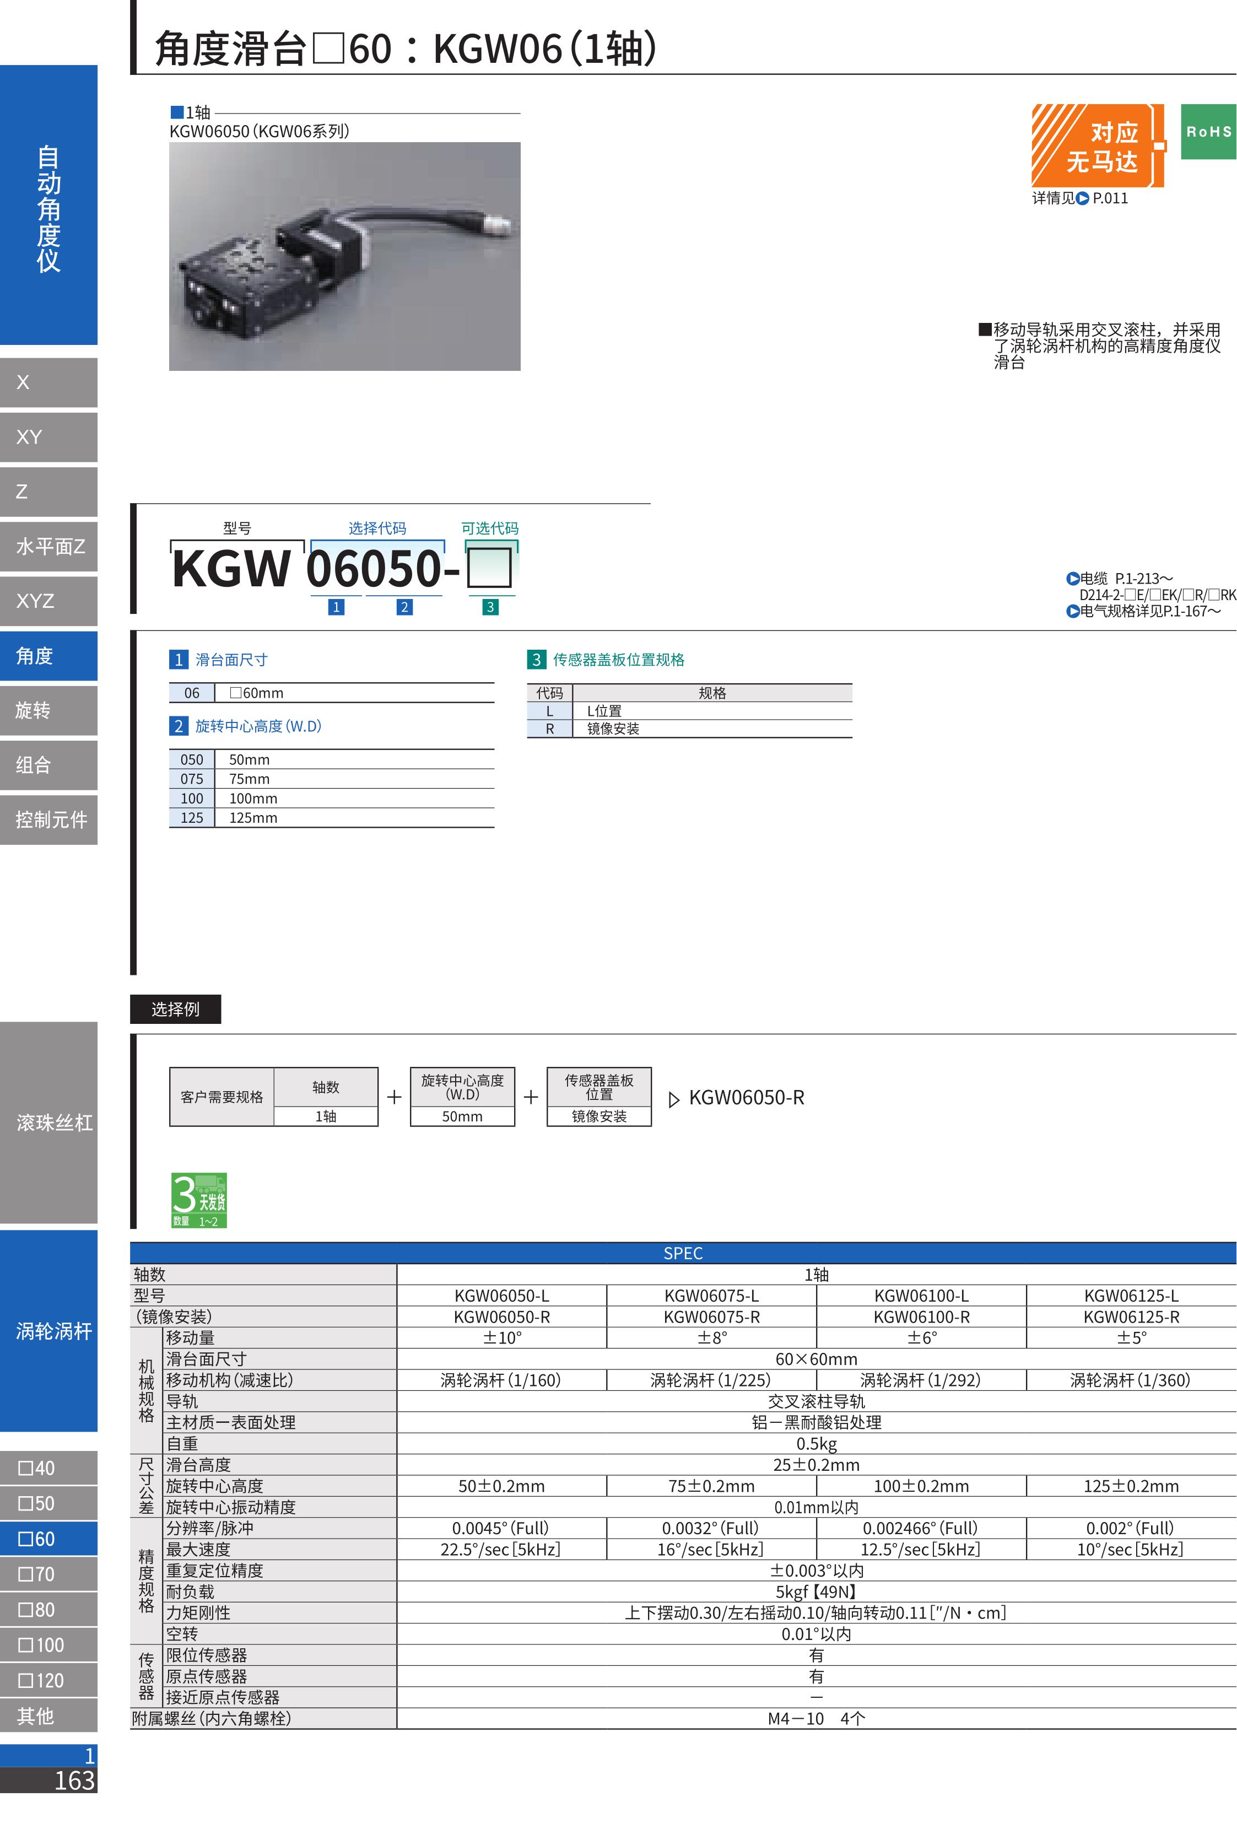Image resolution: width=1237 pixels, height=1829 pixels.
Task: Click the green 3 badge beside 传感器盖板位置规格
Action: click(536, 660)
